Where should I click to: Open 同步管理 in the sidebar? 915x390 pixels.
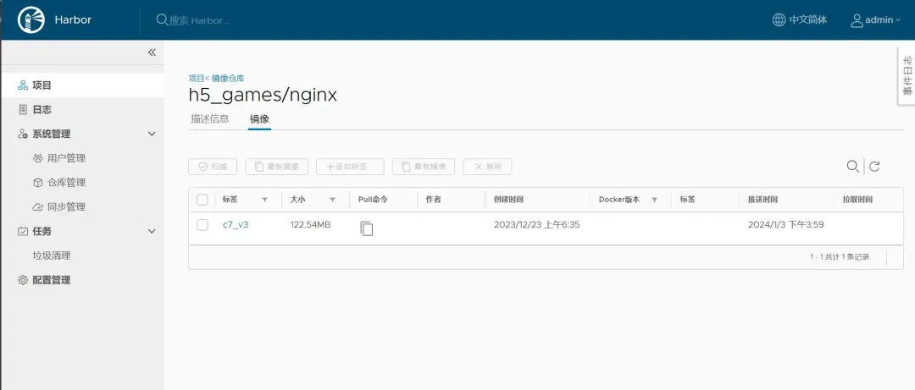click(59, 207)
